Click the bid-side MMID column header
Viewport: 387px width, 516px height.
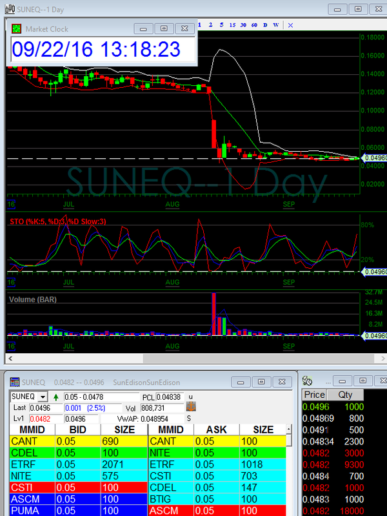tap(32, 429)
